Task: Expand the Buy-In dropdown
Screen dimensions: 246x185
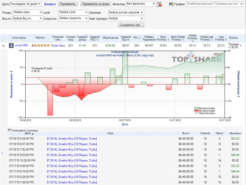Action: [27, 19]
